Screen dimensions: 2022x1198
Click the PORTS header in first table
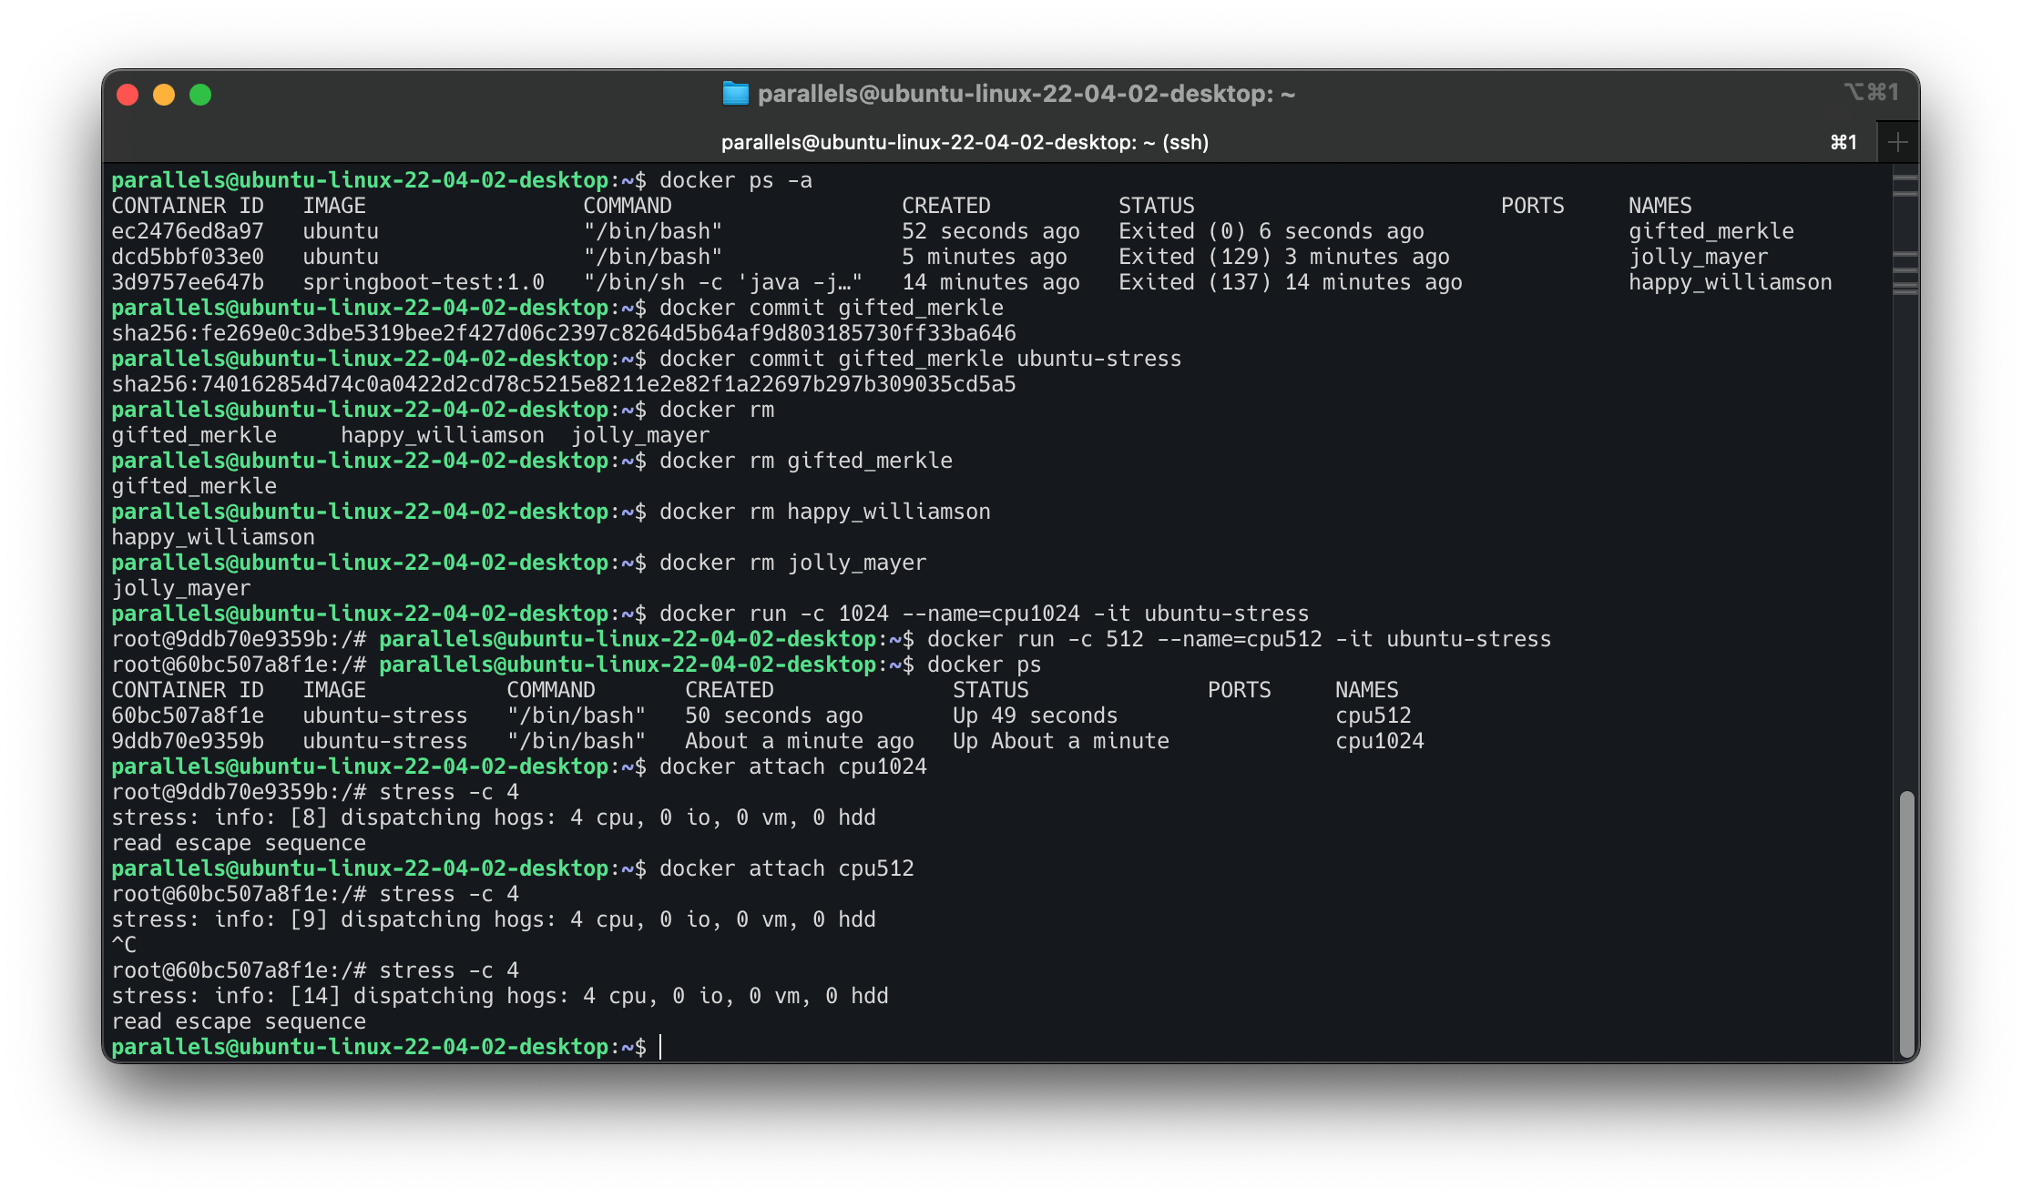tap(1532, 206)
